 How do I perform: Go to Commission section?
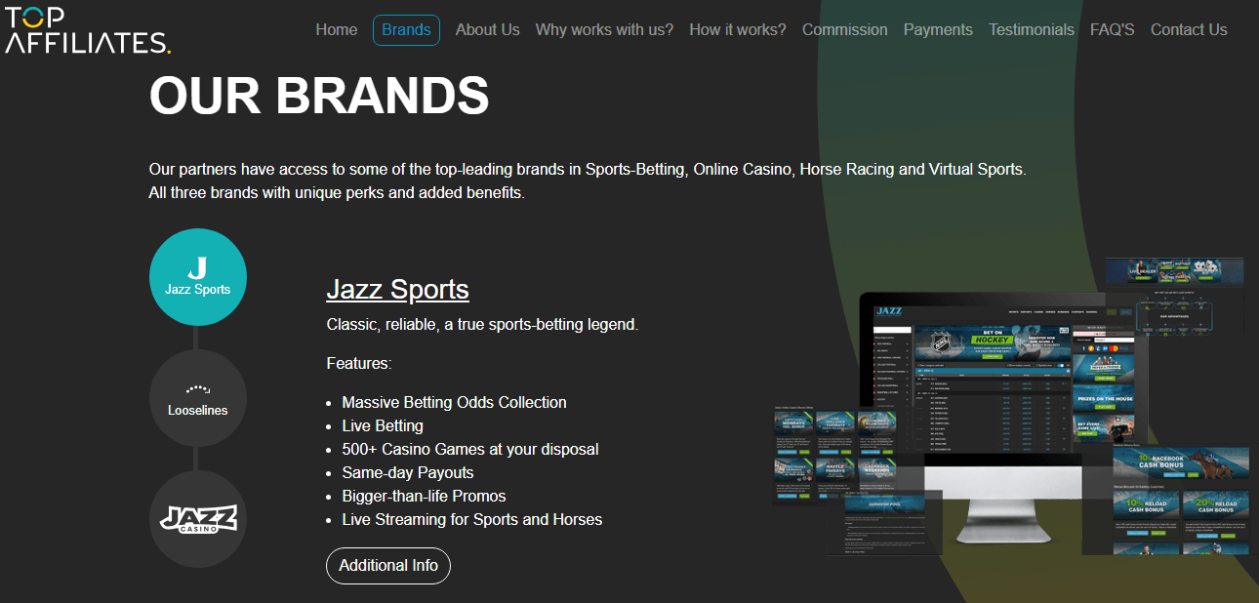pyautogui.click(x=845, y=30)
